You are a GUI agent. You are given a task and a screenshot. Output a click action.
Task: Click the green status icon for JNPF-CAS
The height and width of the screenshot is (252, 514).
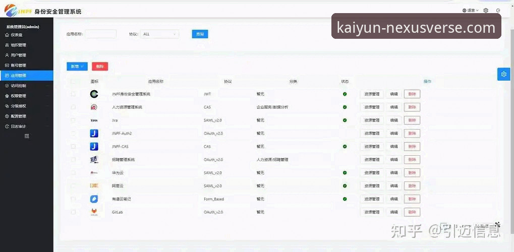click(x=345, y=147)
